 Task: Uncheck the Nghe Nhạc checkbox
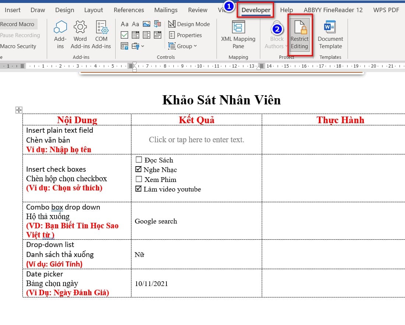tap(138, 169)
